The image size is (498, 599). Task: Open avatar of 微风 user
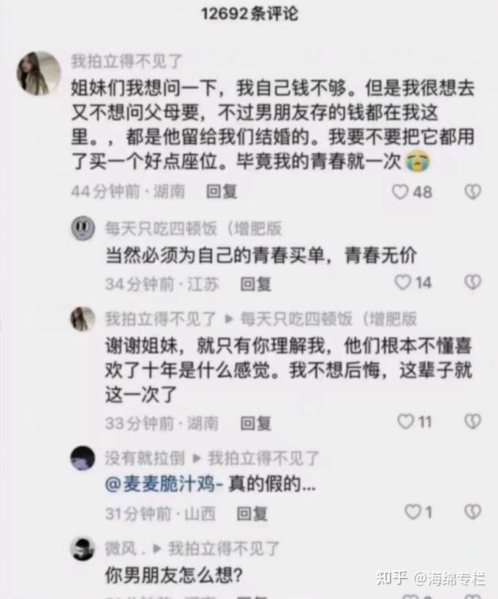[x=83, y=549]
